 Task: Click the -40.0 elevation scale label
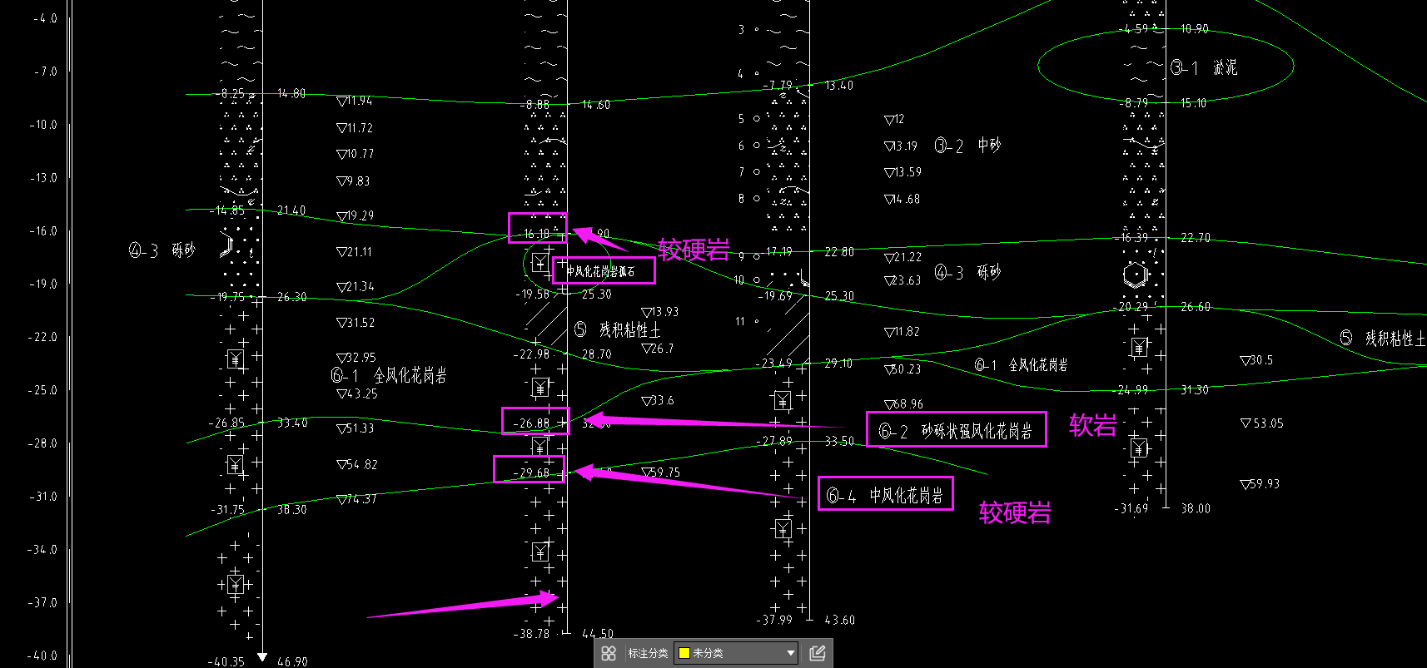[x=43, y=656]
